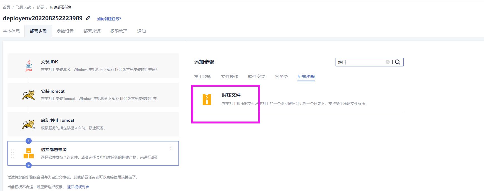The image size is (484, 191).
Task: Click 新建部署任务 breadcrumb text
Action: click(61, 7)
